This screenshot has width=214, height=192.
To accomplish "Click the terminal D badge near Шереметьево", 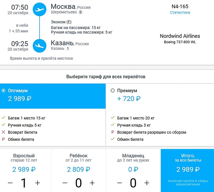I will (80, 12).
